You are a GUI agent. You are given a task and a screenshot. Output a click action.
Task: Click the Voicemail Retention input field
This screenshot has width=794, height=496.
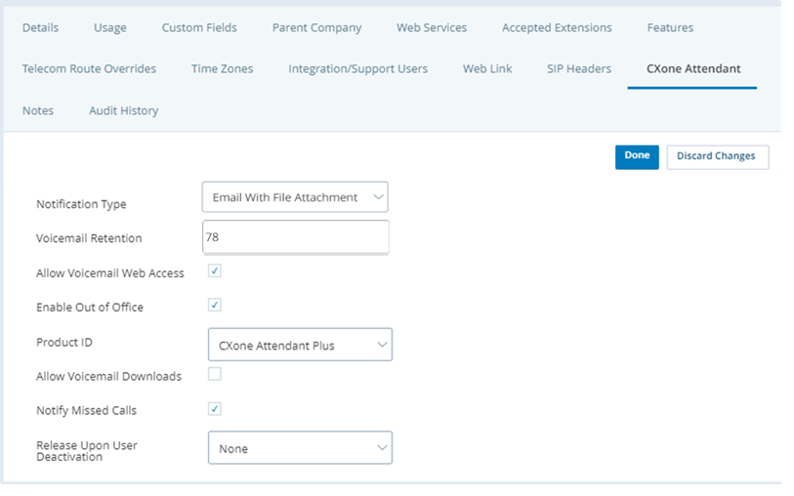click(x=296, y=237)
